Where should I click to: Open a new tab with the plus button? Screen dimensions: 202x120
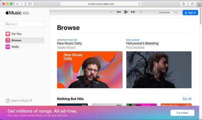tap(199, 5)
